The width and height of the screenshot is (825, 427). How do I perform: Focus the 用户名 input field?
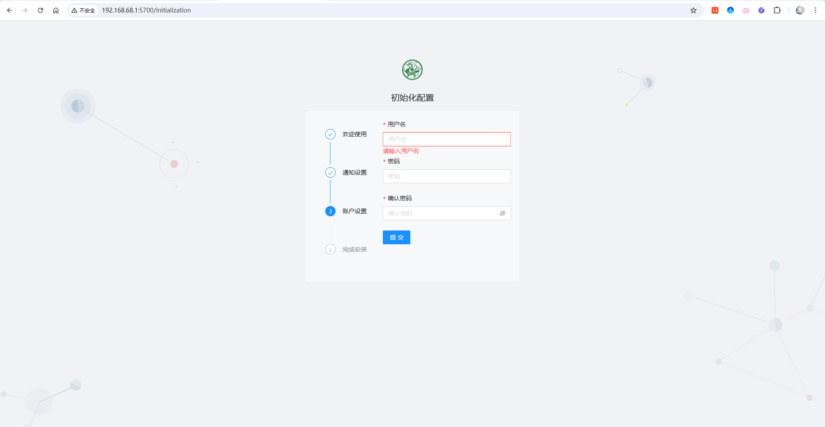pos(446,139)
